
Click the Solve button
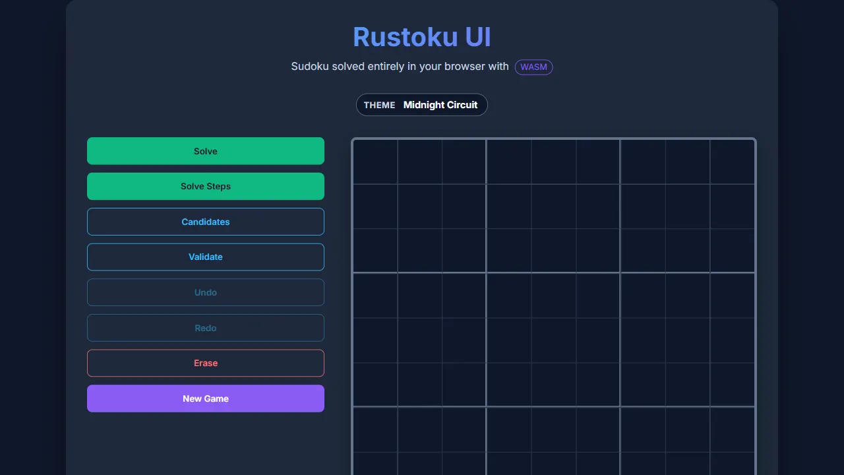click(x=206, y=151)
